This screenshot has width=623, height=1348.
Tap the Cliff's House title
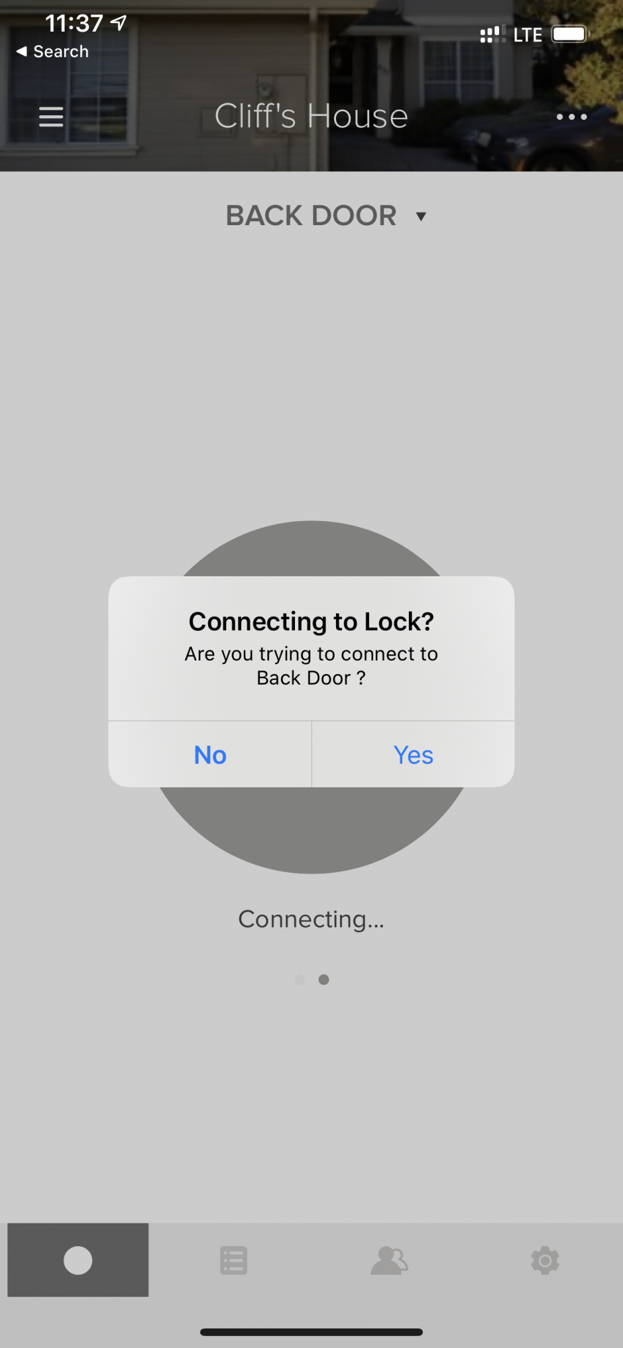[x=311, y=116]
